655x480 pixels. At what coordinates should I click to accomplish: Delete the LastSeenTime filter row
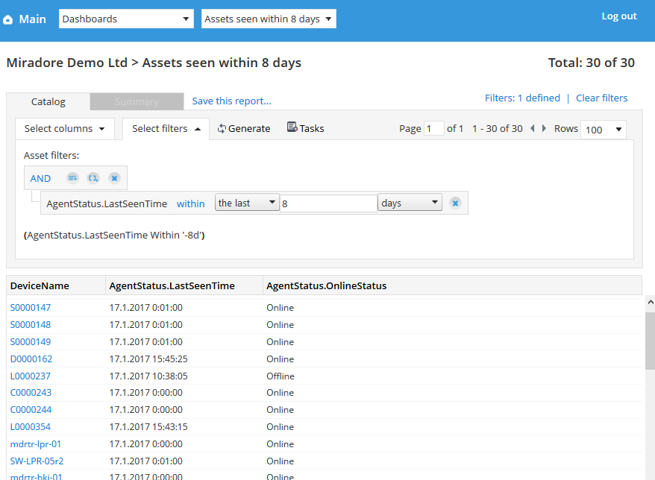(455, 203)
